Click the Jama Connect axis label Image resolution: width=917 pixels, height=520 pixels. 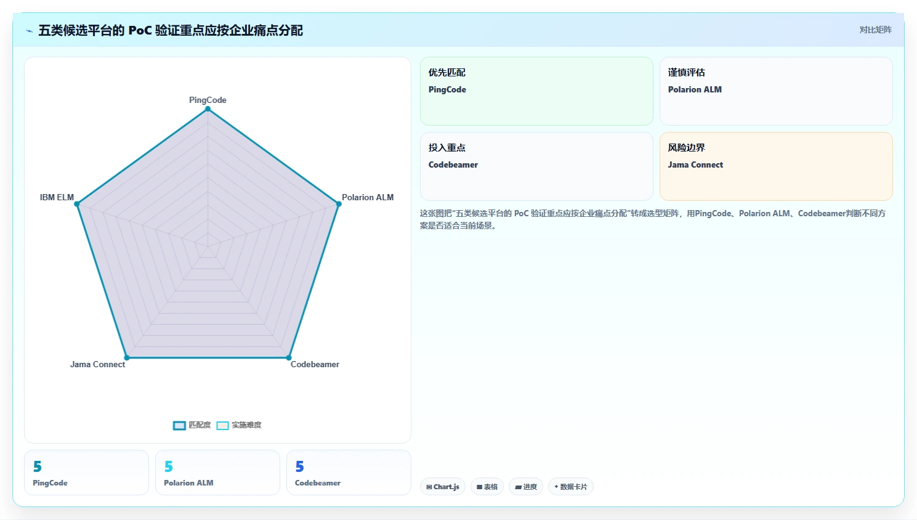tap(97, 364)
